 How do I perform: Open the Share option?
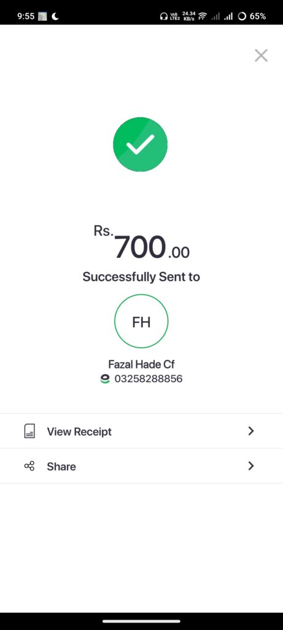tap(141, 466)
